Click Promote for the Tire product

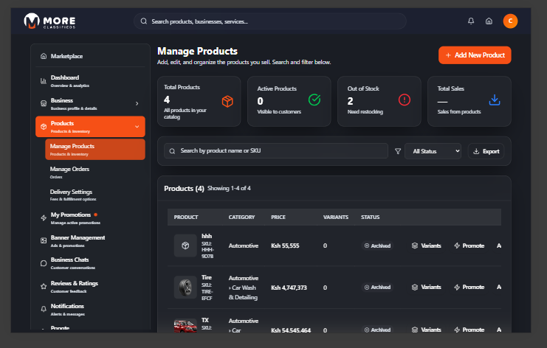coord(469,288)
